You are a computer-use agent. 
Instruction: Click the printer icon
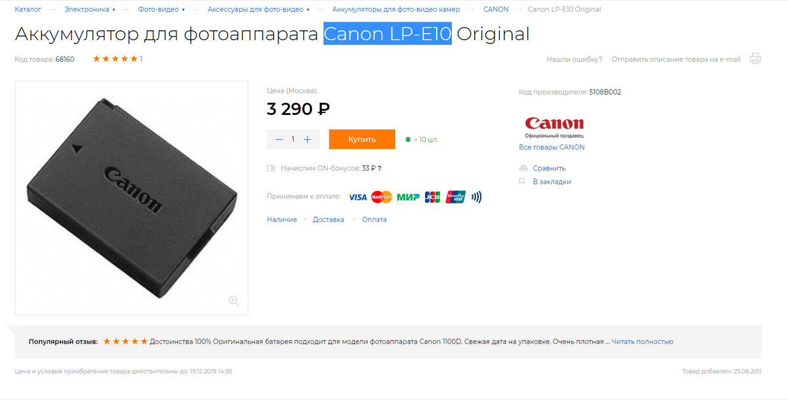point(755,59)
